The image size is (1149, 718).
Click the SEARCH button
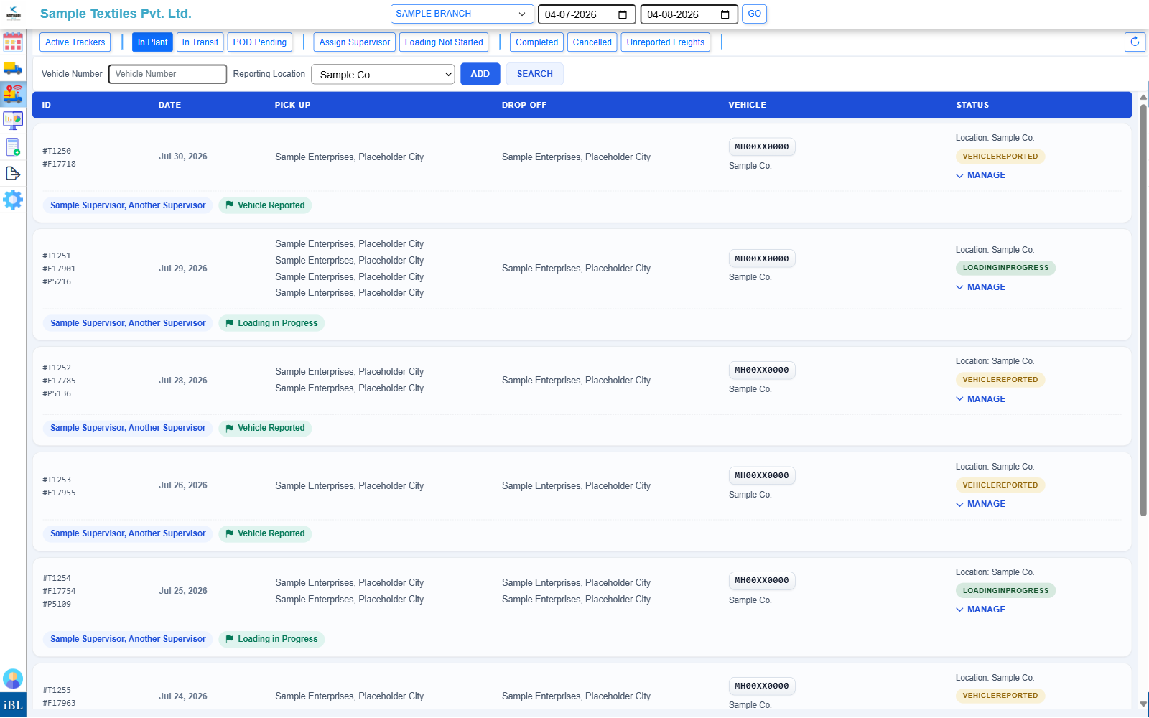(535, 74)
